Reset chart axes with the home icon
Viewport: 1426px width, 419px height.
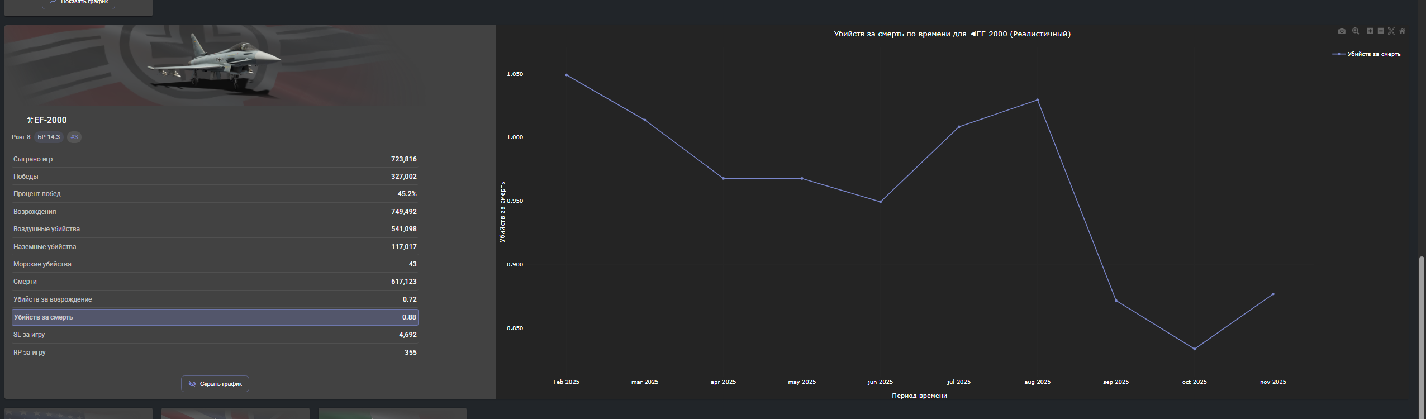(x=1402, y=31)
